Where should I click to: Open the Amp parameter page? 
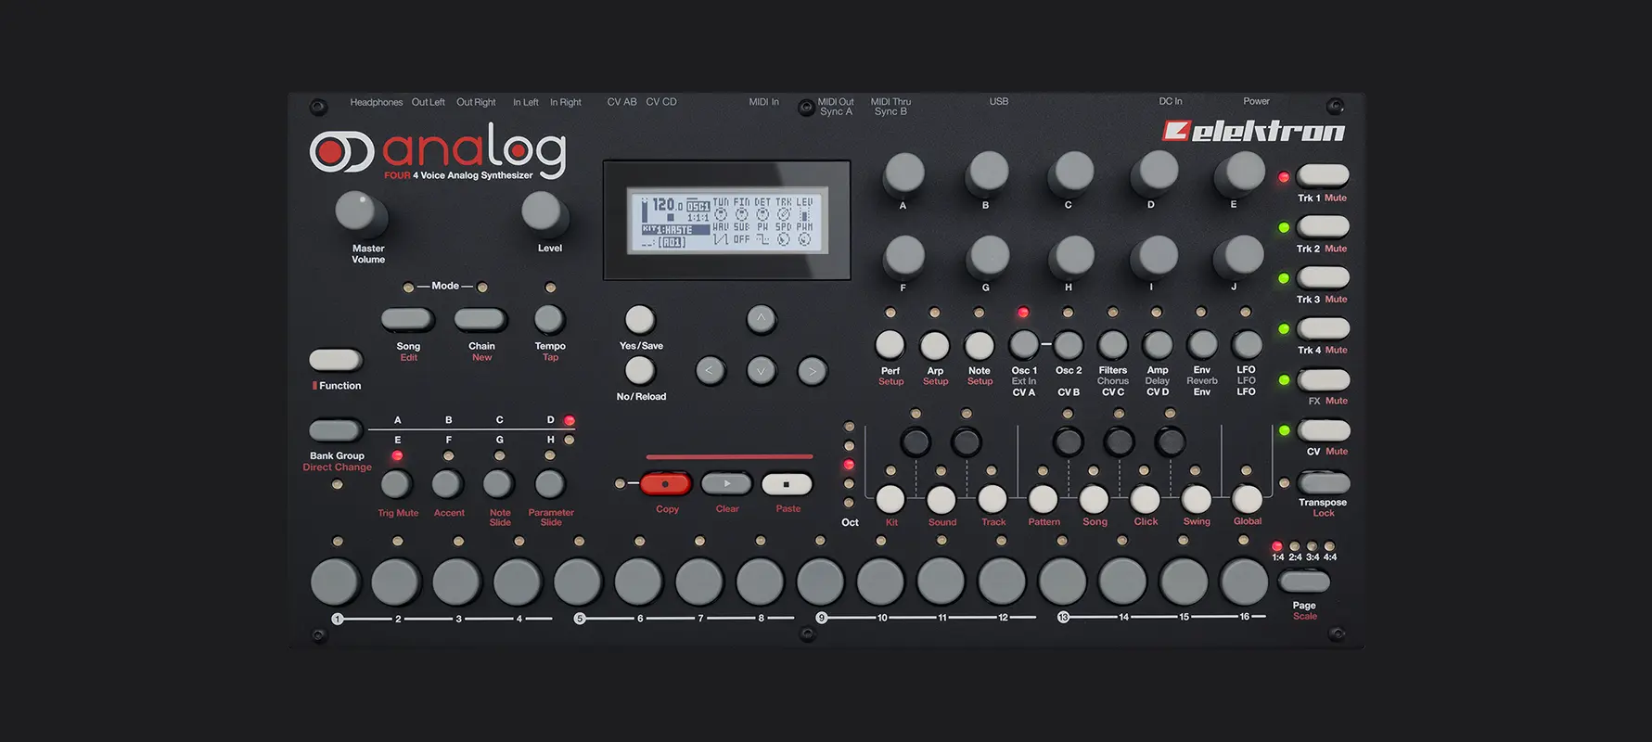(1157, 345)
